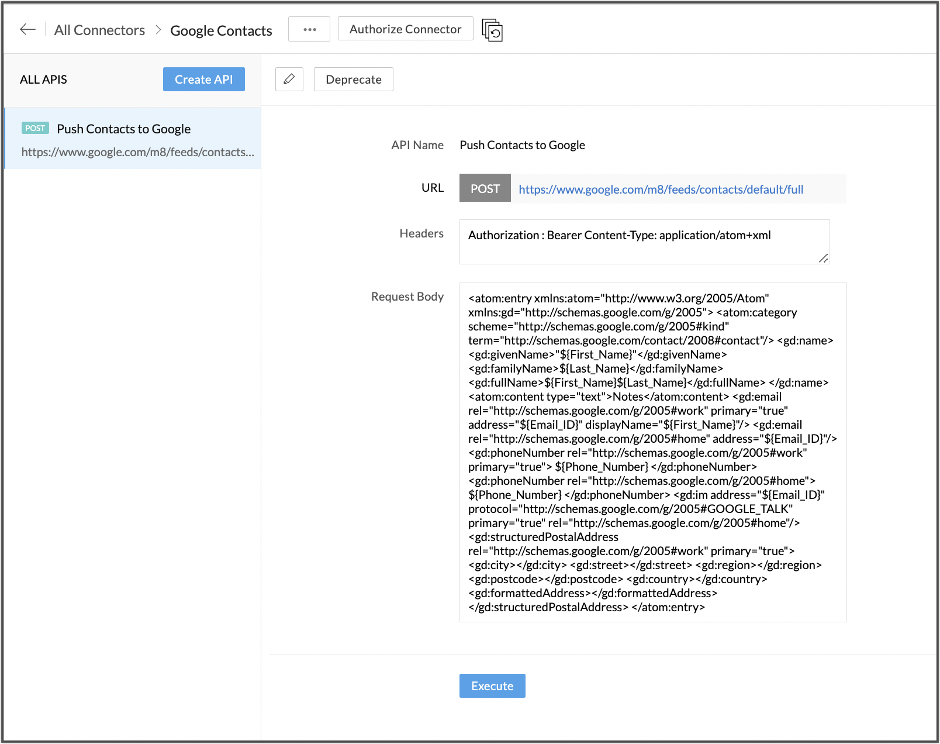The width and height of the screenshot is (940, 744).
Task: Click the API Name field label
Action: click(x=417, y=145)
